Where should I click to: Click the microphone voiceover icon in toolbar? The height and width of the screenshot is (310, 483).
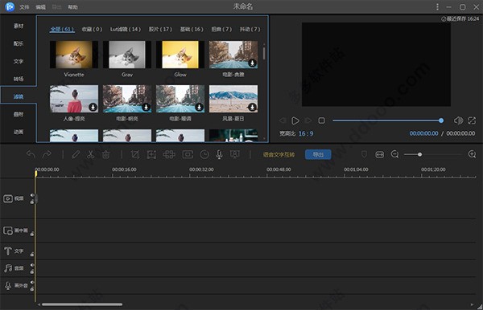[219, 154]
